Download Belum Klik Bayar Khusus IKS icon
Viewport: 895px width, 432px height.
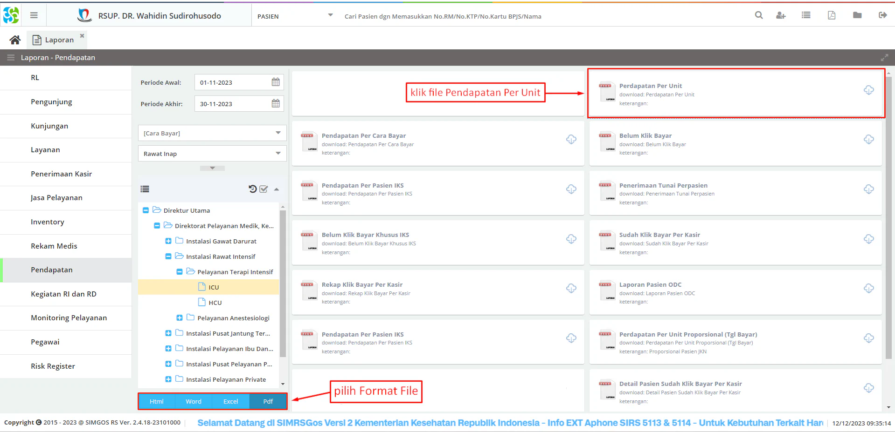tap(571, 239)
